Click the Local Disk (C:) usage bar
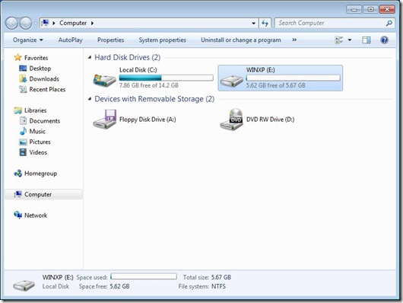The height and width of the screenshot is (303, 403). tap(166, 78)
